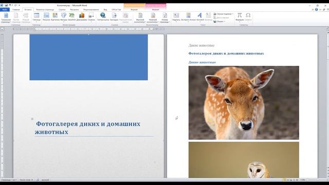The height and width of the screenshot is (185, 329).
Task: Click the Redo icon in quick access toolbar
Action: tap(15, 5)
